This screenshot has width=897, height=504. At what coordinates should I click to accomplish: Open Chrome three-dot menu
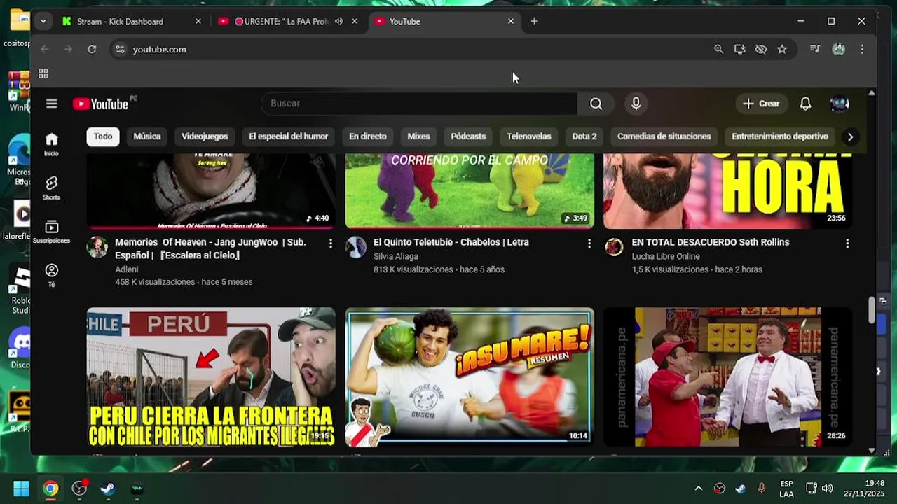point(862,49)
